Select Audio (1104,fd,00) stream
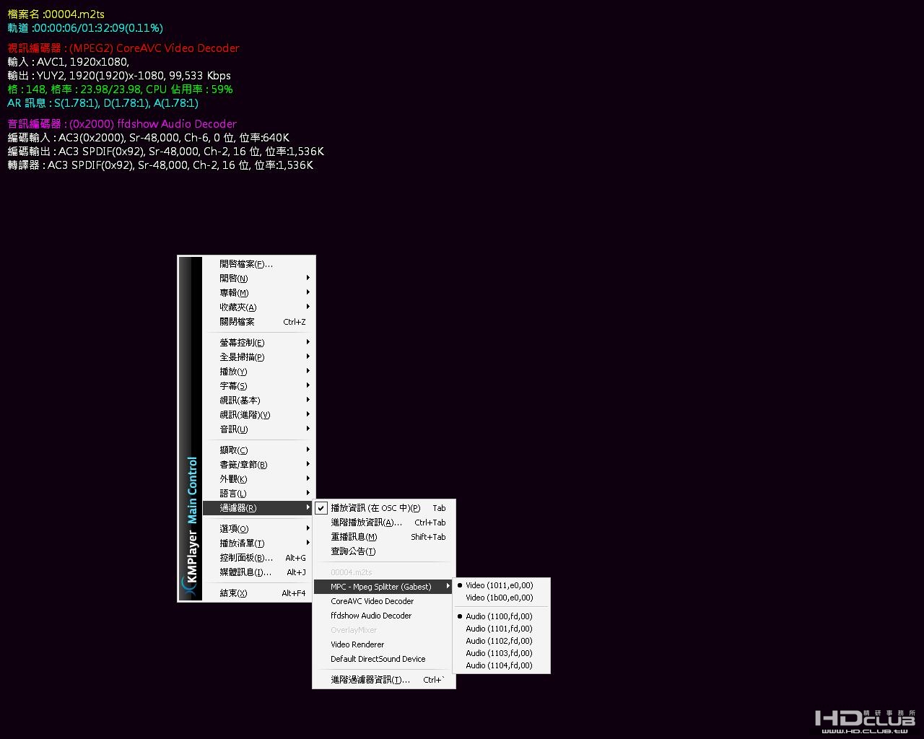The width and height of the screenshot is (924, 739). click(501, 665)
